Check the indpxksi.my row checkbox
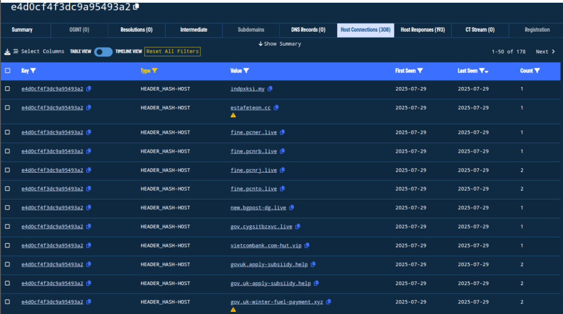563x314 pixels. 7,89
